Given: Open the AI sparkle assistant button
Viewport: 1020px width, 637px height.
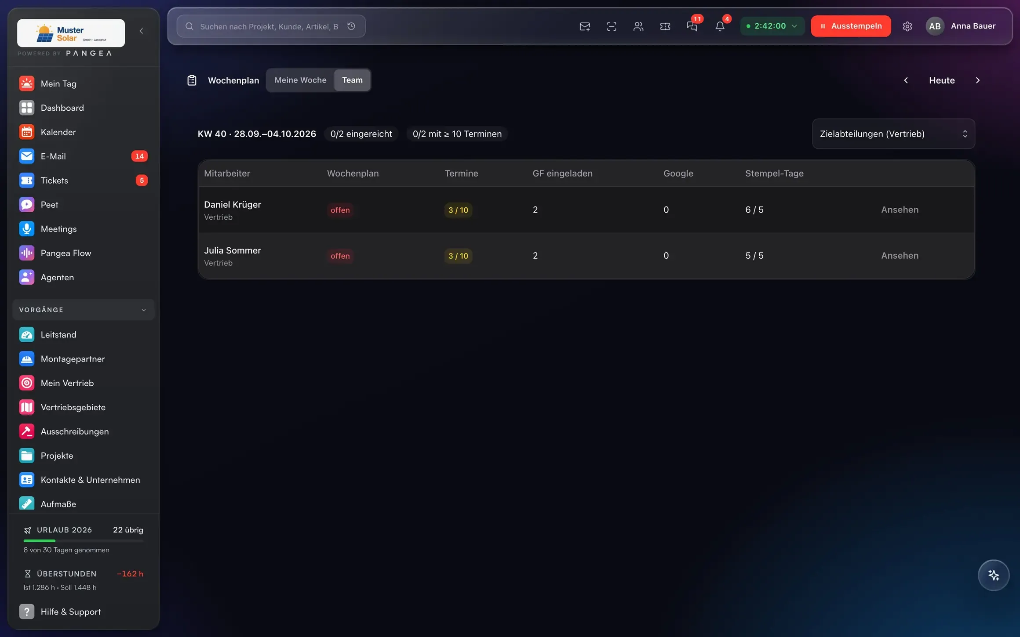Looking at the screenshot, I should [994, 575].
